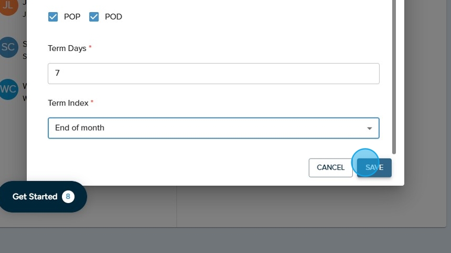Open the Get Started checklist
The height and width of the screenshot is (253, 451).
coord(35,197)
